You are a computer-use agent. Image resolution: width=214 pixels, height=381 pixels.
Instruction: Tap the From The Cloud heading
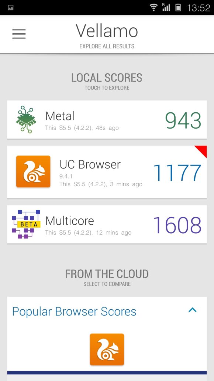click(107, 274)
